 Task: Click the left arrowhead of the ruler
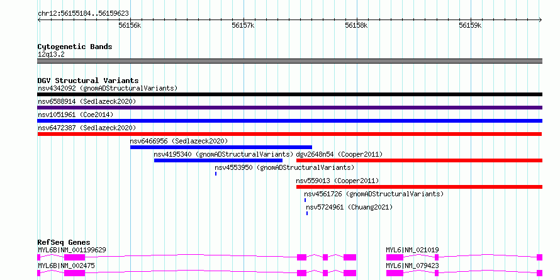(39, 20)
